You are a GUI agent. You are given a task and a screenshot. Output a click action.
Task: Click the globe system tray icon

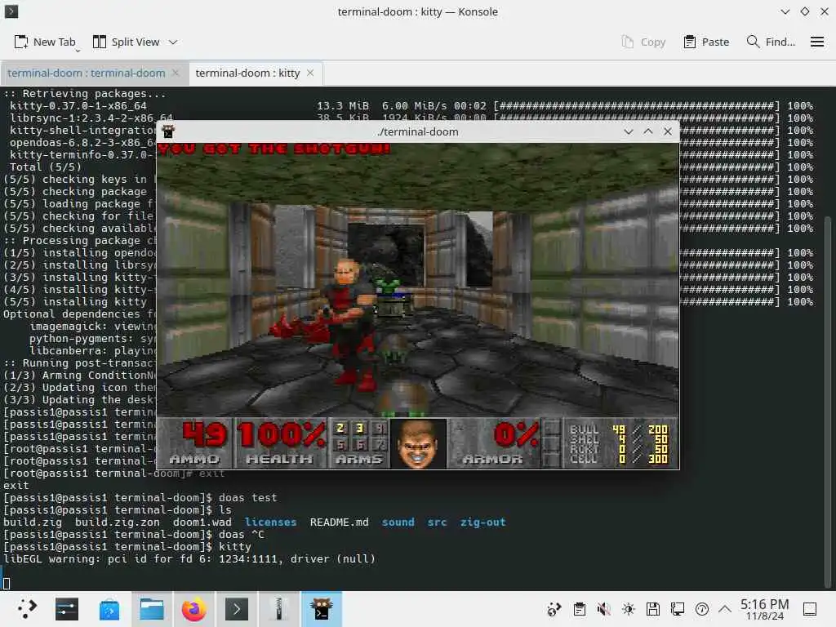point(554,609)
